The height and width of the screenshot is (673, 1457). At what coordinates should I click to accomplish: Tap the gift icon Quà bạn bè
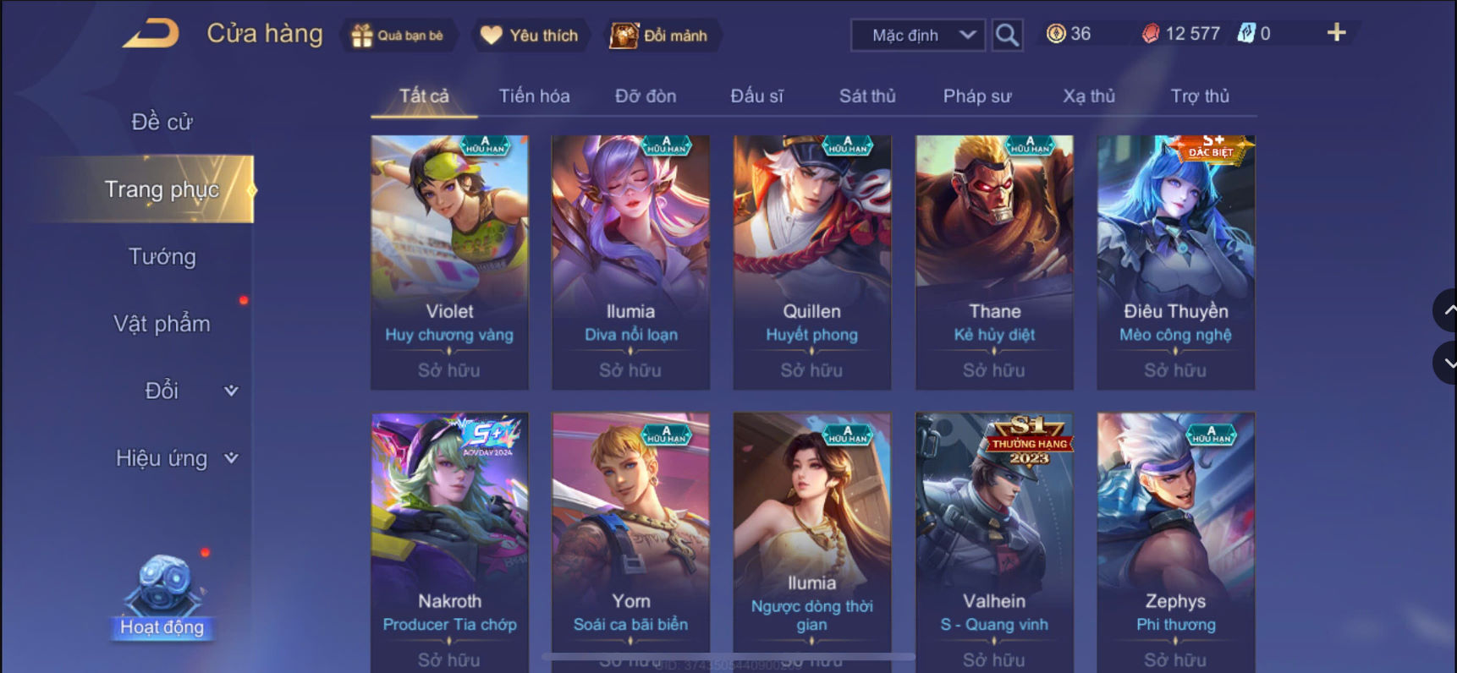[x=361, y=36]
